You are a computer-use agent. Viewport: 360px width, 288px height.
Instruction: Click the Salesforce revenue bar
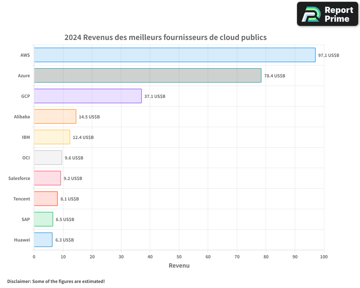[47, 178]
